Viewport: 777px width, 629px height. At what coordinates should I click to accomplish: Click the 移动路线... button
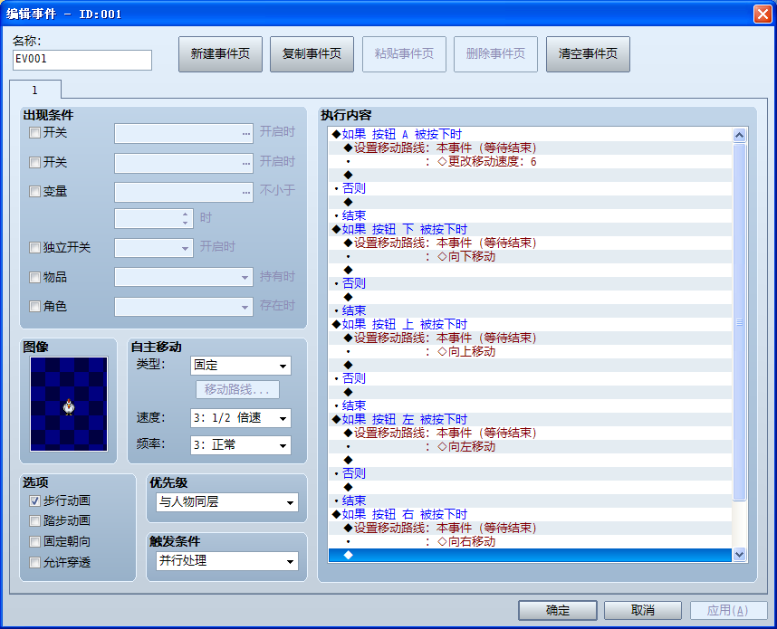tap(237, 390)
